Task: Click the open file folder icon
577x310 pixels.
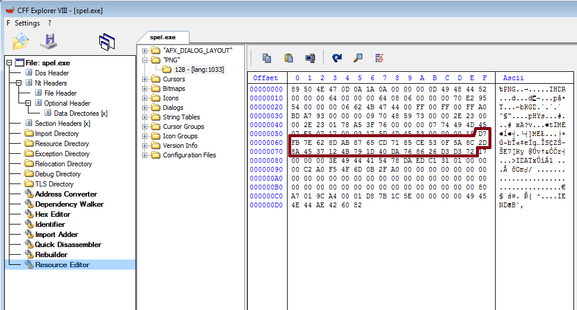Action: 21,41
